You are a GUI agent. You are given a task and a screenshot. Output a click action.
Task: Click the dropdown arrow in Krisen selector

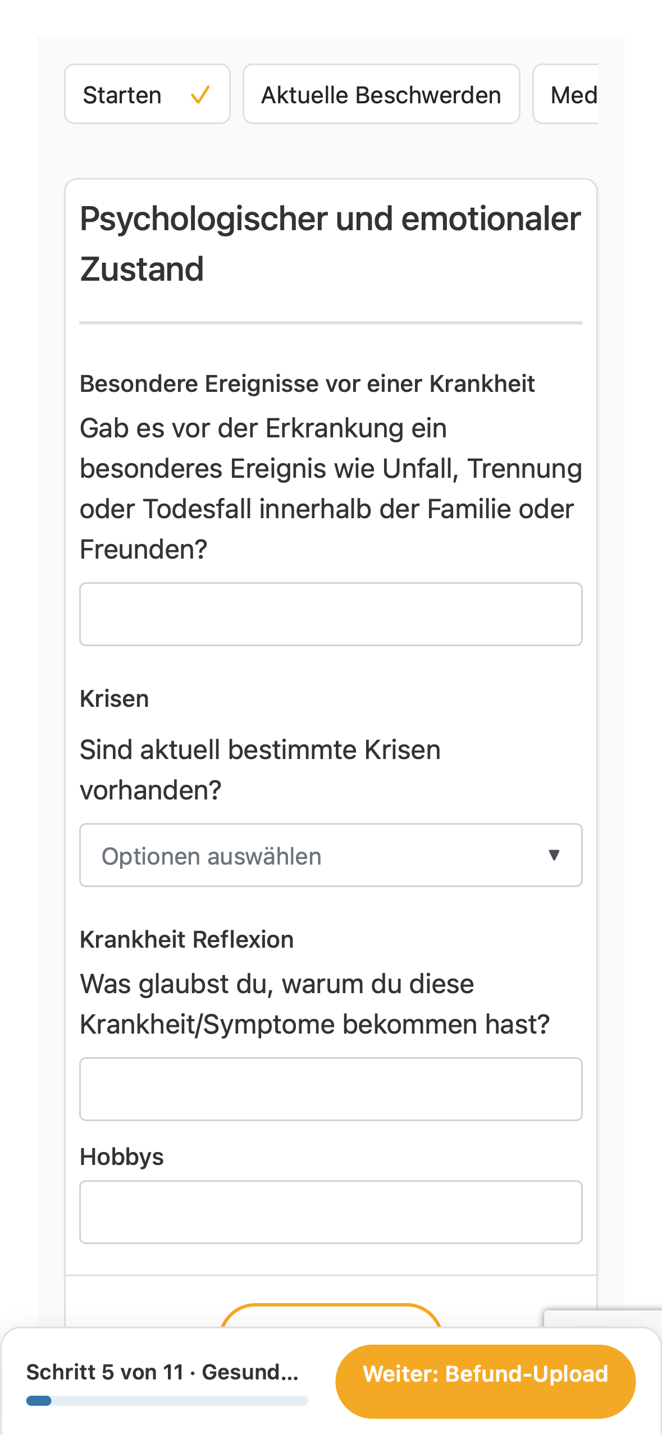pos(554,854)
